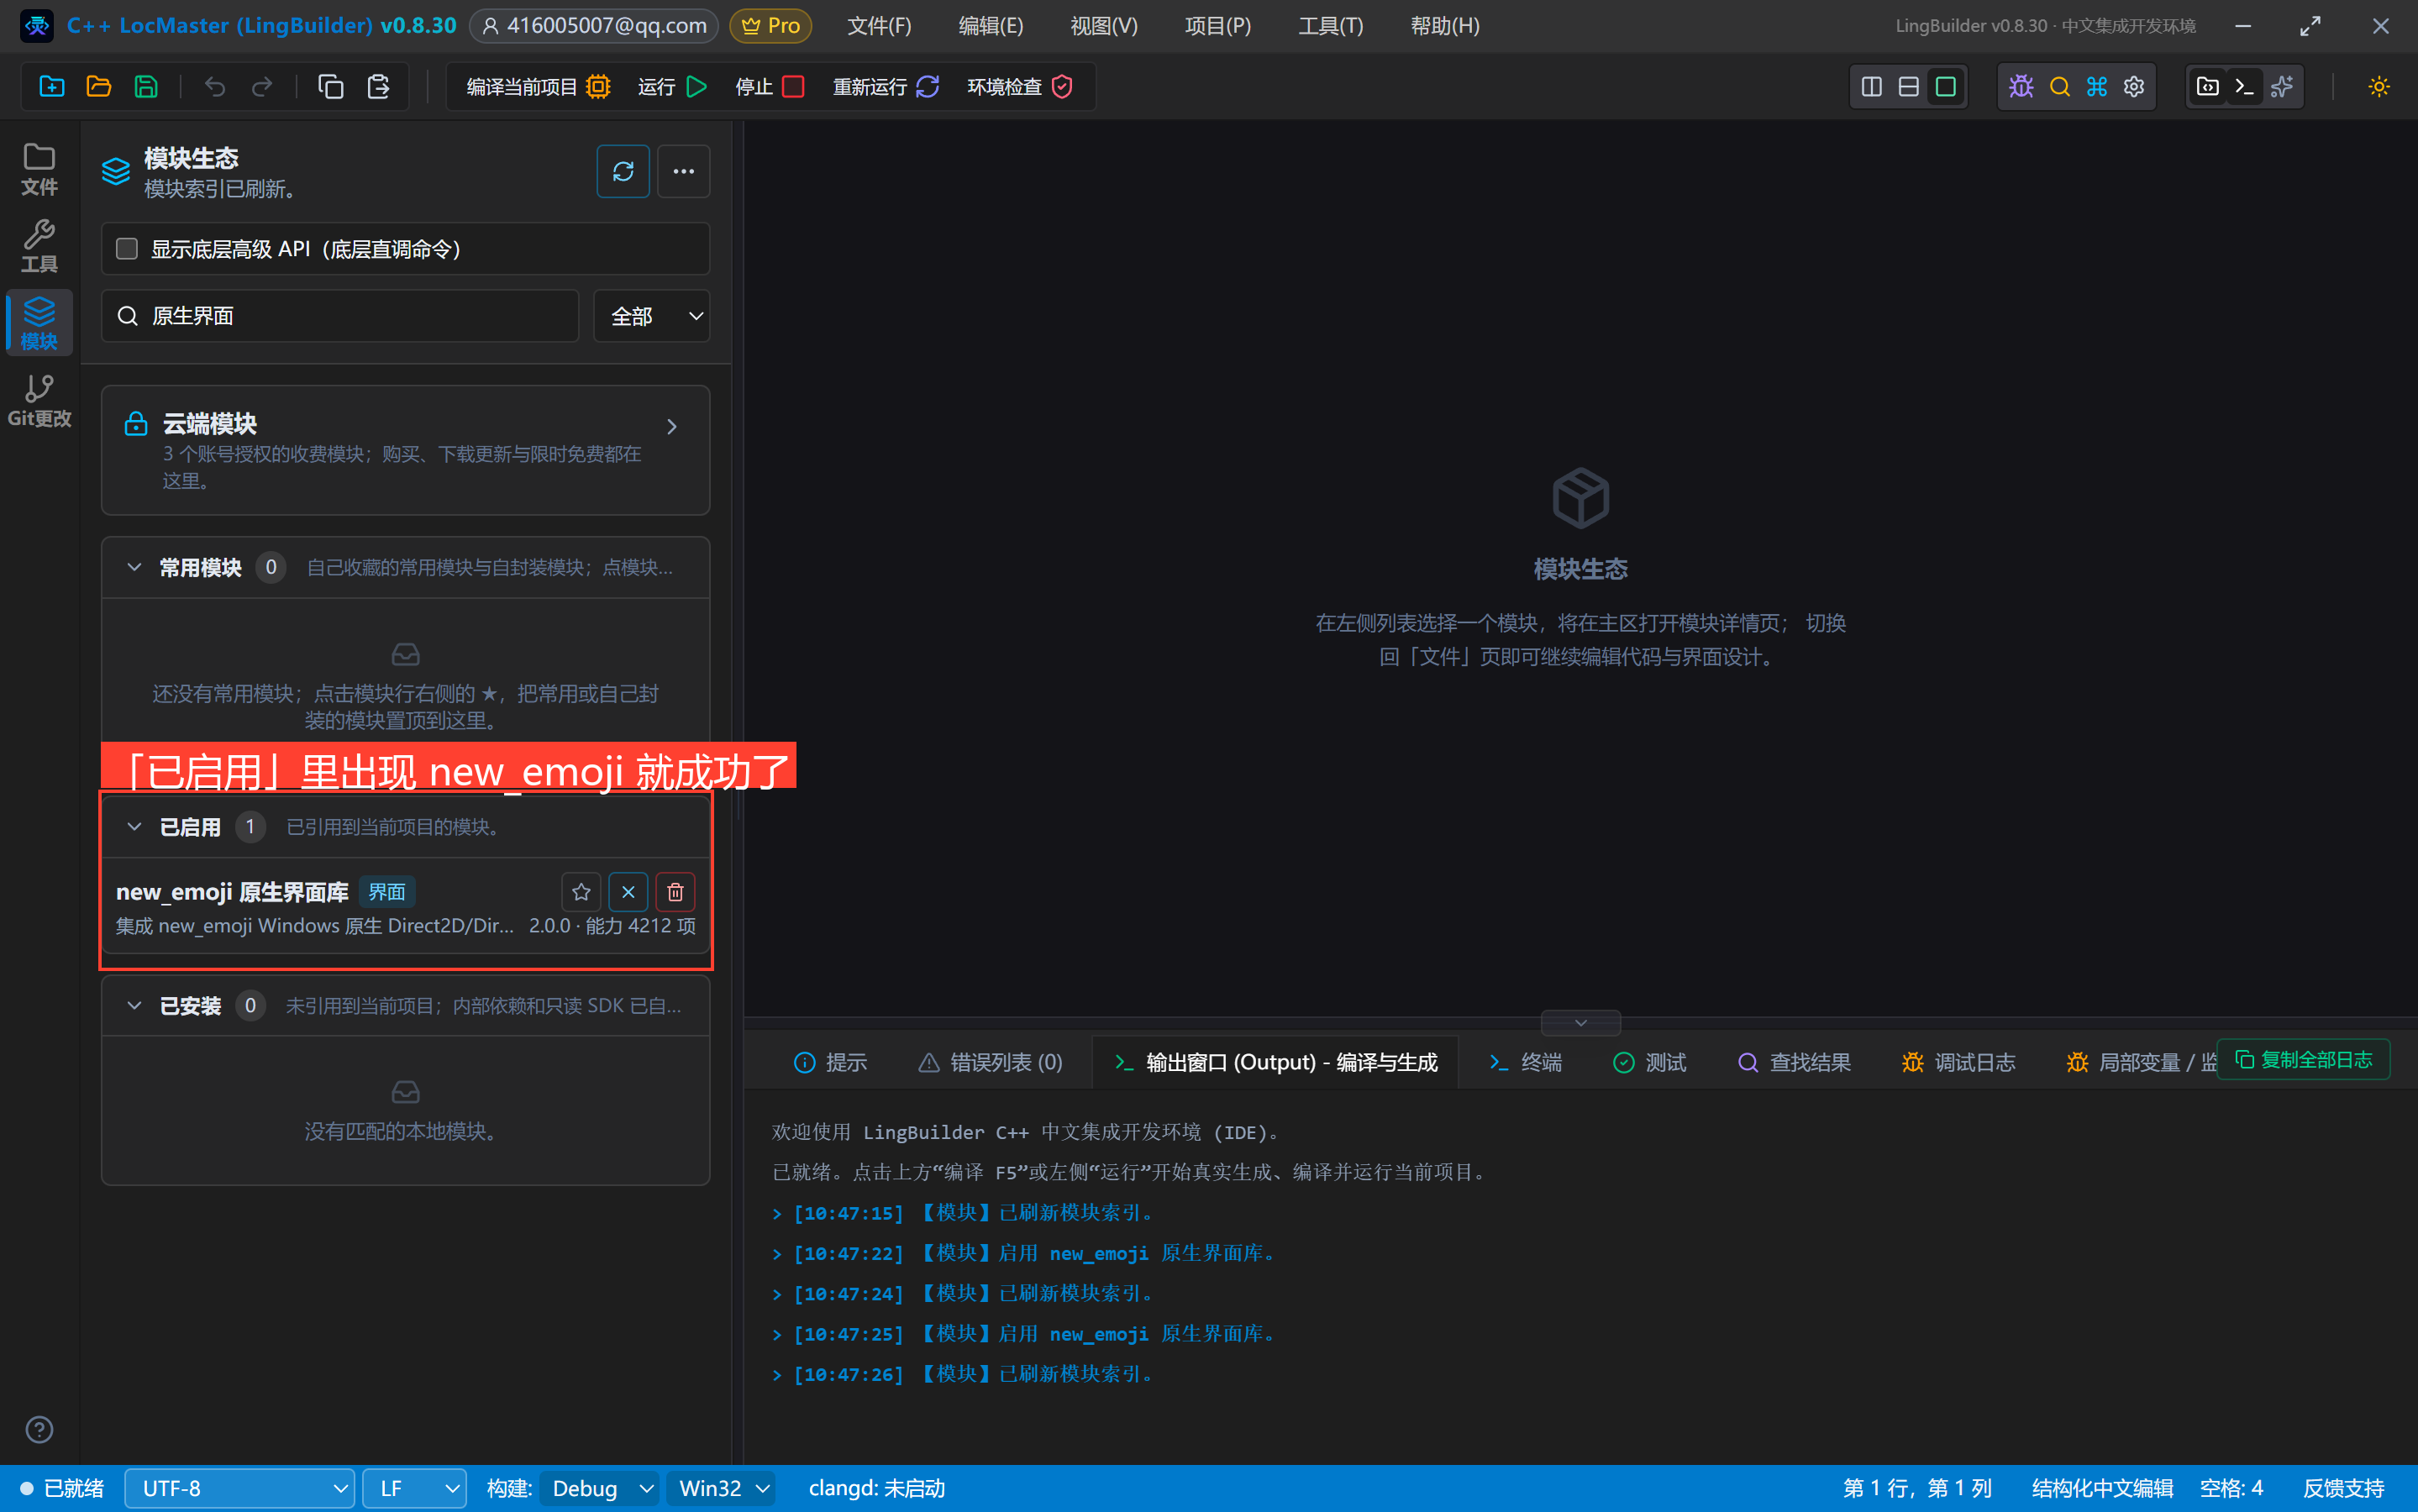Switch to the 终端 tab
Viewport: 2418px width, 1512px height.
pyautogui.click(x=1525, y=1062)
